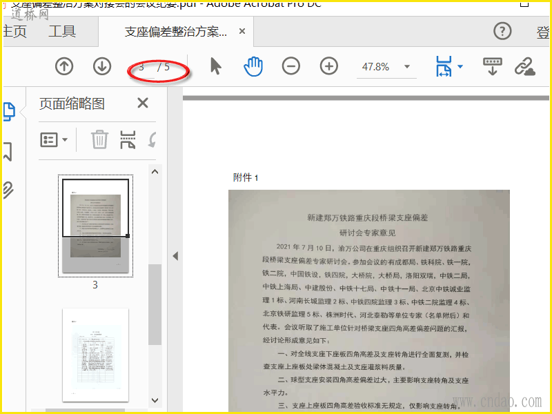Click the title 新建郑万铁路重庆段桥梁支座偏差

(368, 217)
